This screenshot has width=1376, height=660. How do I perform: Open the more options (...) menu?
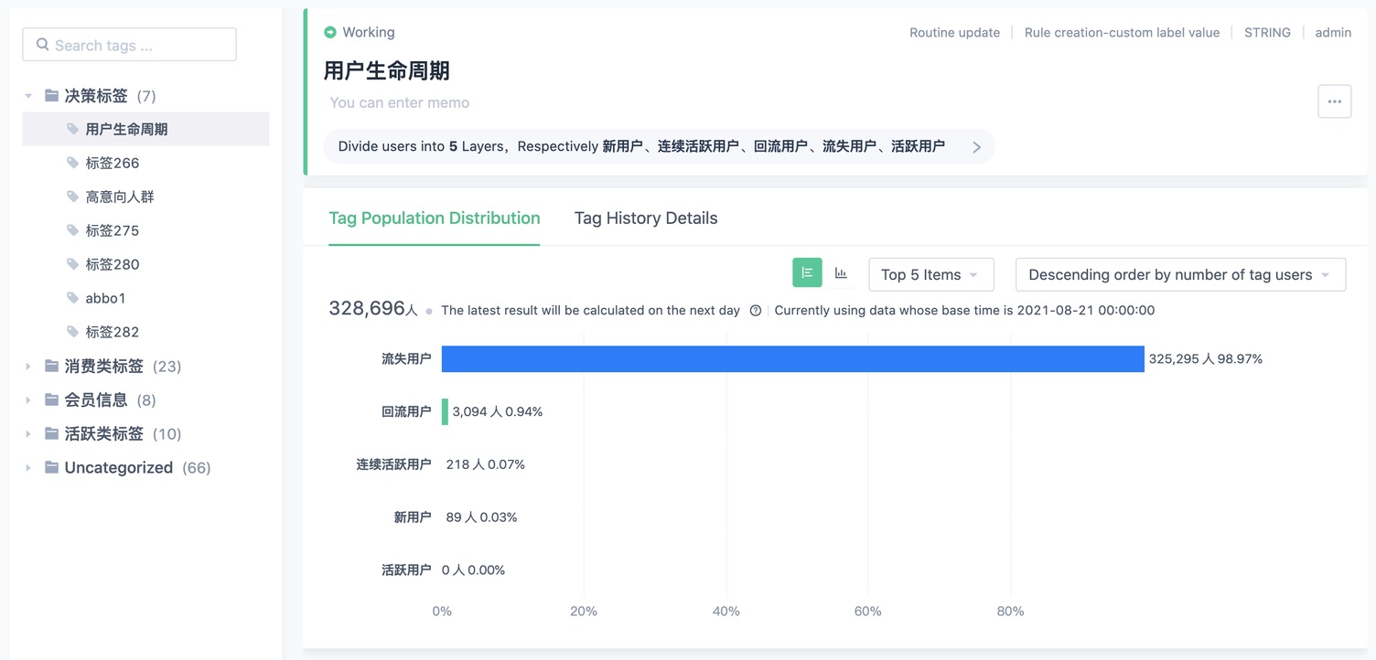point(1334,101)
